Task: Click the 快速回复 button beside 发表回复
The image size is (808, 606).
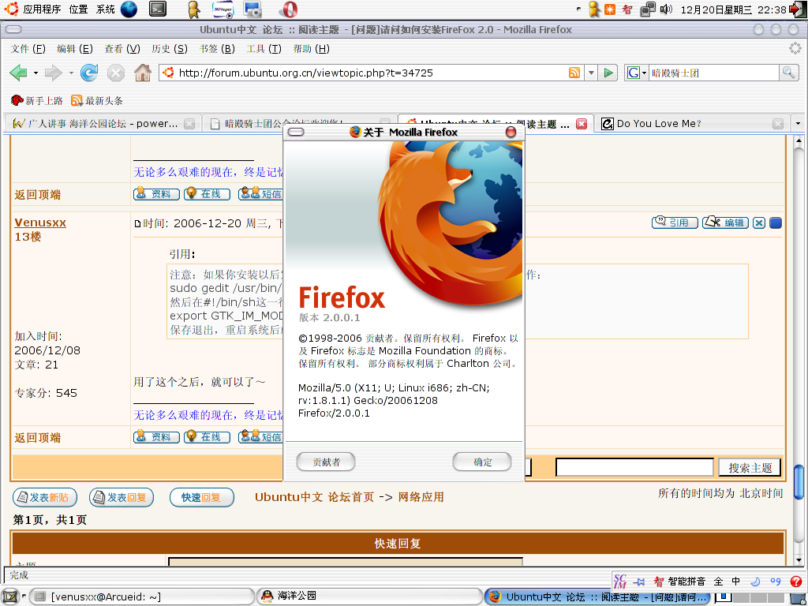Action: coord(201,497)
